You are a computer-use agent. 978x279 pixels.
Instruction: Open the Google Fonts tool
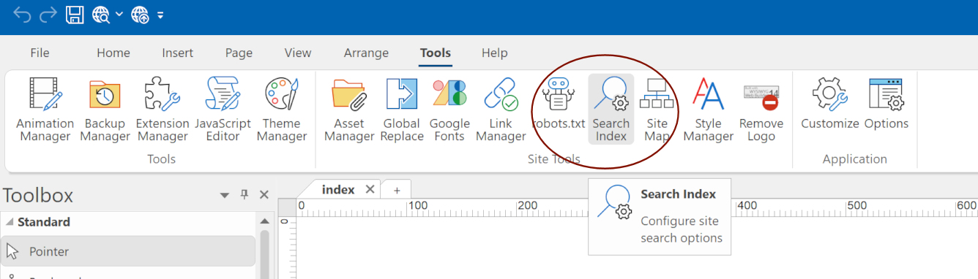(x=449, y=110)
